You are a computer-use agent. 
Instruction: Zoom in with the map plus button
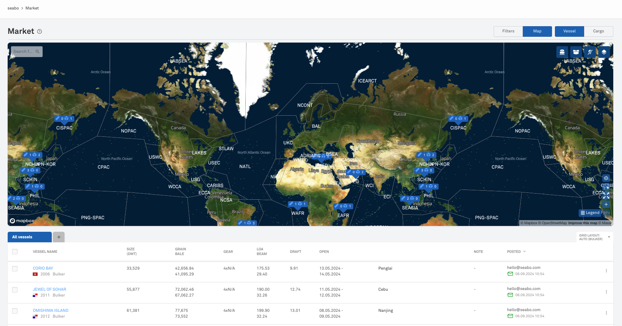click(x=606, y=204)
